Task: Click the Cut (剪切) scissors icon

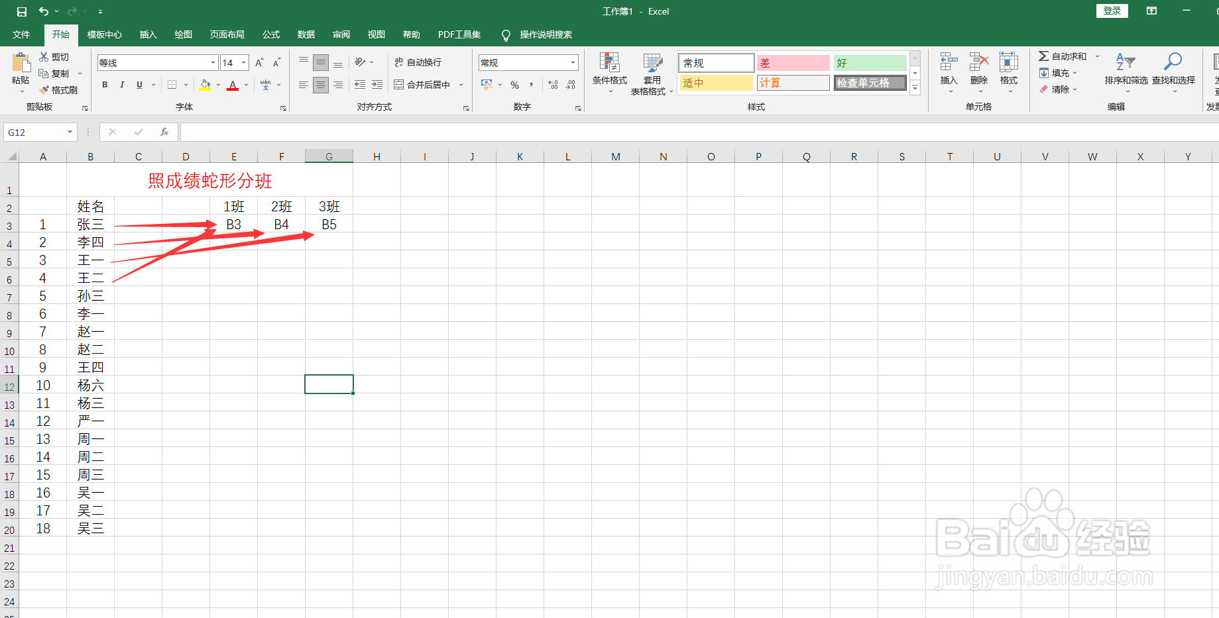Action: pyautogui.click(x=44, y=57)
